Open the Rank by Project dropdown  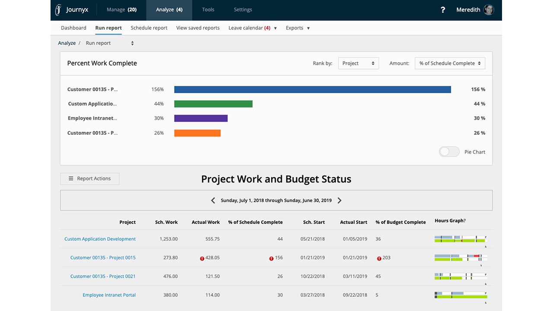[358, 63]
